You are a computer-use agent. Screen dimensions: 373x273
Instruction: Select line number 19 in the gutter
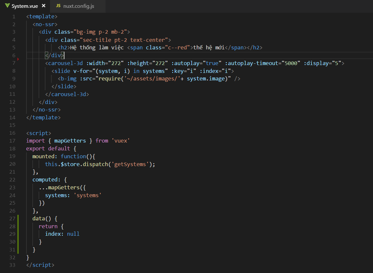(12, 156)
